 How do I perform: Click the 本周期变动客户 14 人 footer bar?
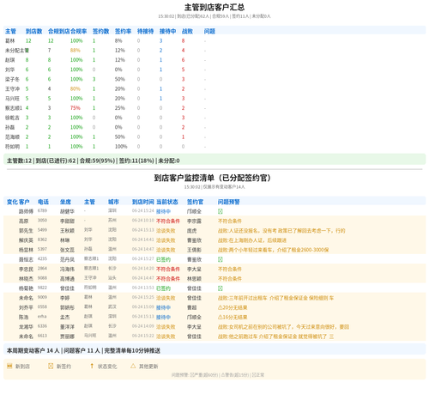(x=214, y=350)
